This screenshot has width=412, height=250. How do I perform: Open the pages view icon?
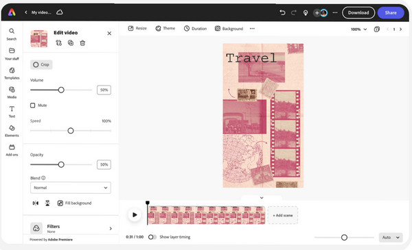tap(376, 29)
